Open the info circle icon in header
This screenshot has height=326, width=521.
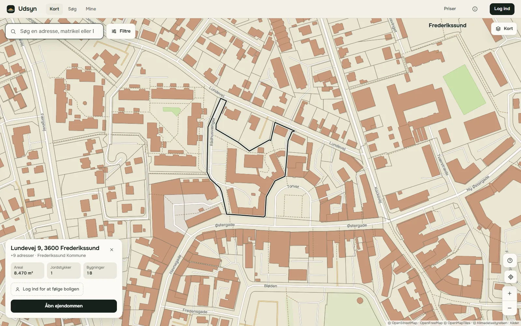(475, 9)
